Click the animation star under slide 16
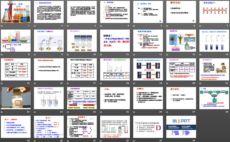This screenshot has width=230, height=142. [x=35, y=83]
